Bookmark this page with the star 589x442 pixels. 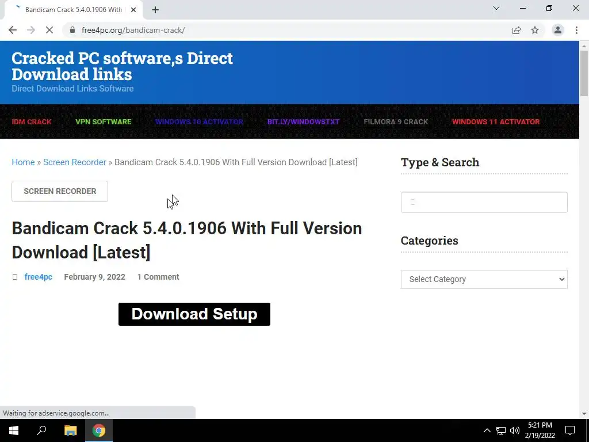(x=535, y=30)
